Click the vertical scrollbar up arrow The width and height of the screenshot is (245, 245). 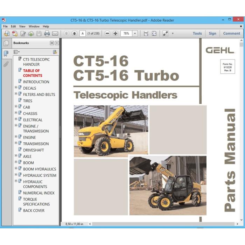click(241, 41)
